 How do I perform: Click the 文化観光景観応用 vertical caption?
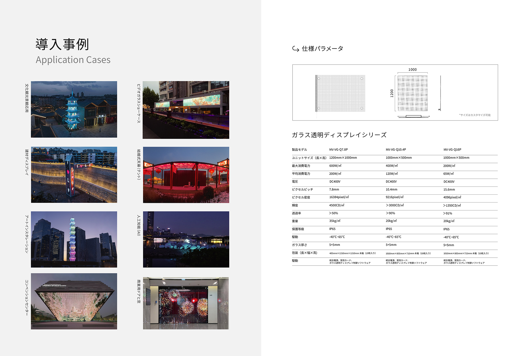[x=27, y=98]
